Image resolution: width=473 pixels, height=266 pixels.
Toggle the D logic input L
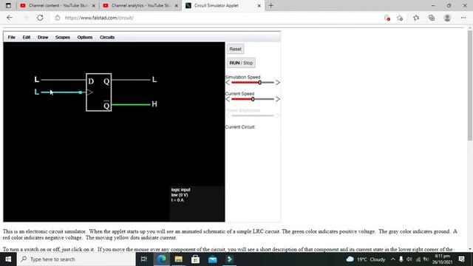click(x=36, y=80)
